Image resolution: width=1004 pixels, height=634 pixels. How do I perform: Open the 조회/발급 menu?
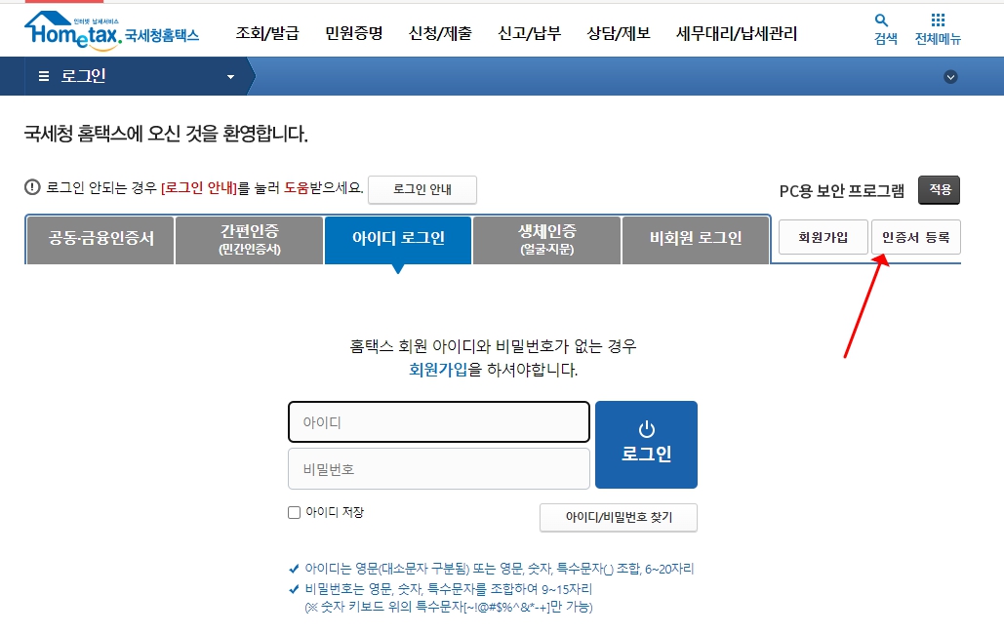(267, 33)
